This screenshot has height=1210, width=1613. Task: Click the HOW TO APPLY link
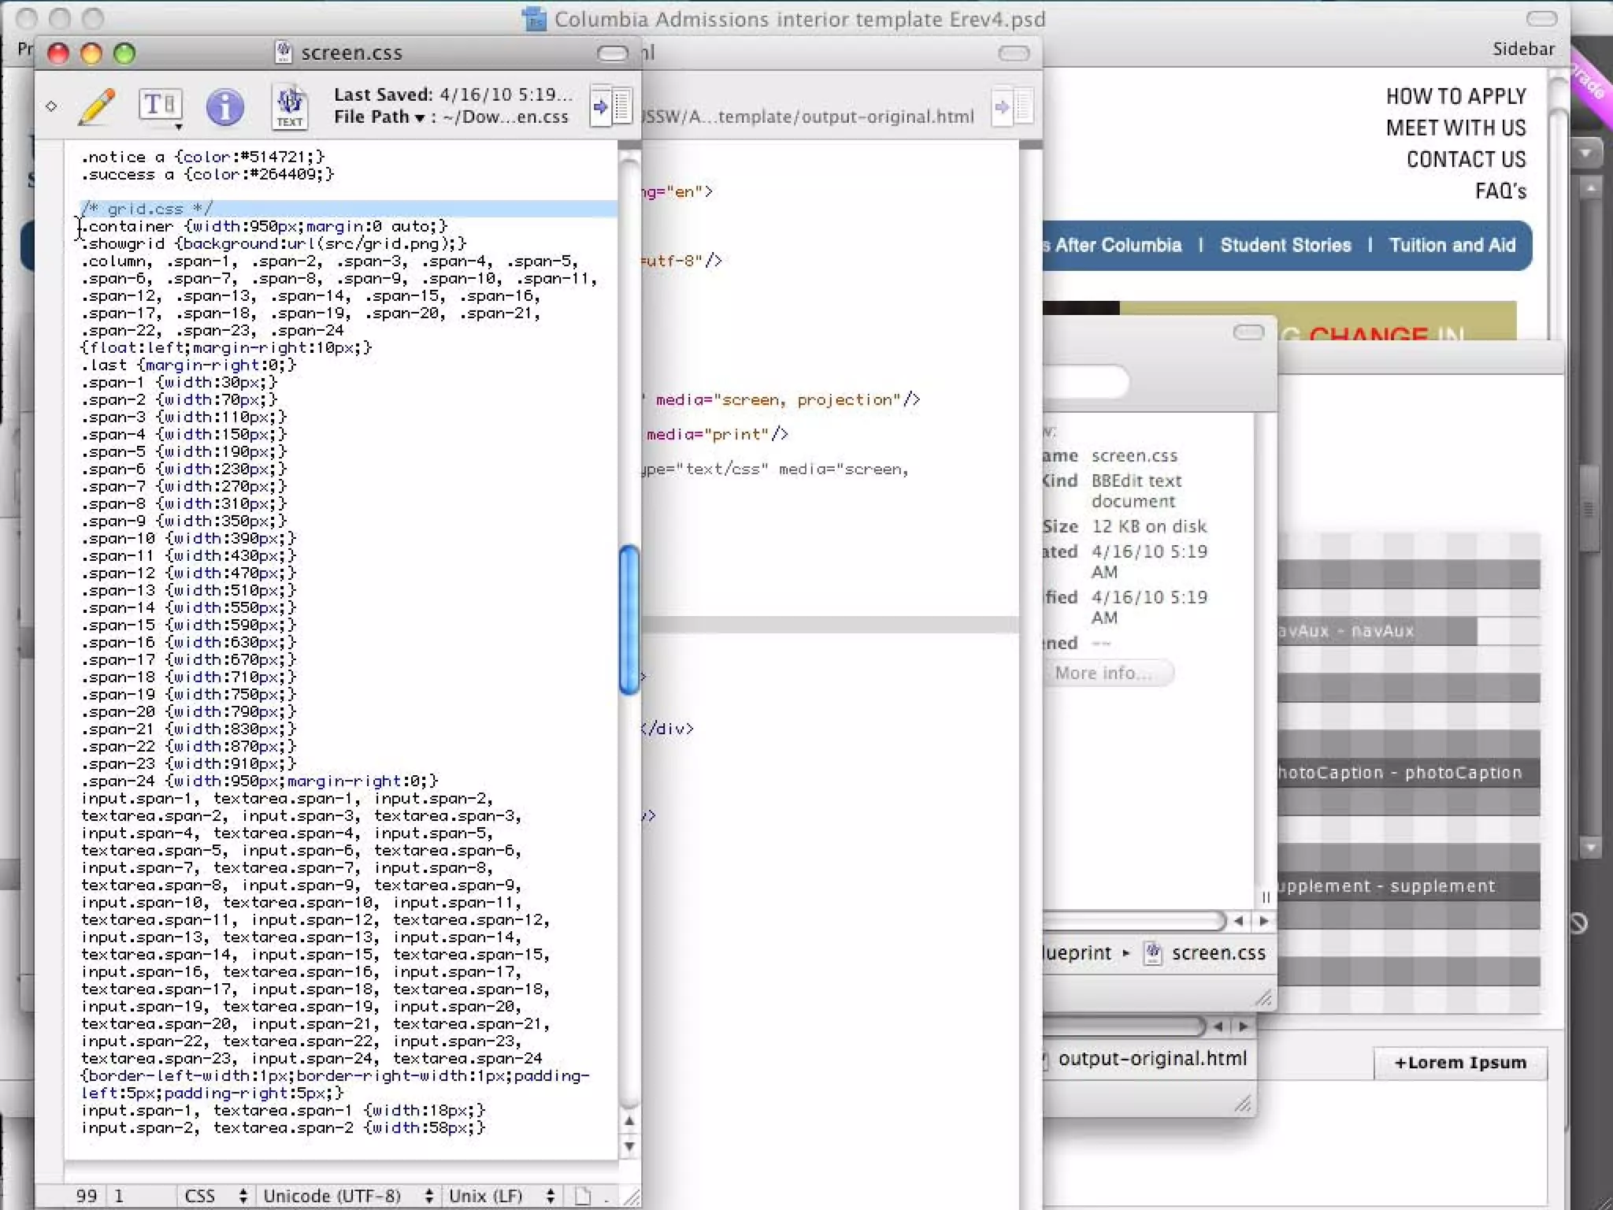pos(1455,96)
